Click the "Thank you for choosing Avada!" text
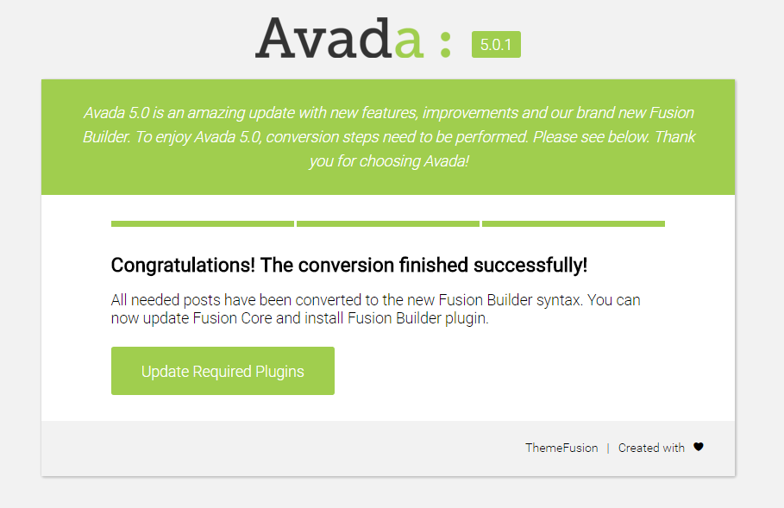Image resolution: width=784 pixels, height=508 pixels. click(x=389, y=161)
